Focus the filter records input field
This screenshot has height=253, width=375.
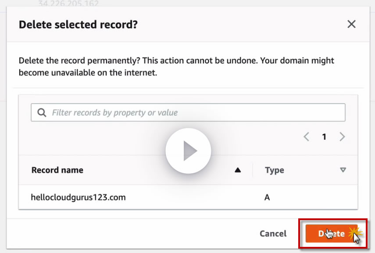(x=193, y=113)
